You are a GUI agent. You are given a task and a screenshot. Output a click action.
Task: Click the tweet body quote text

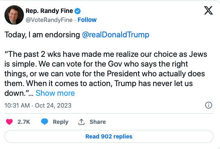(106, 73)
